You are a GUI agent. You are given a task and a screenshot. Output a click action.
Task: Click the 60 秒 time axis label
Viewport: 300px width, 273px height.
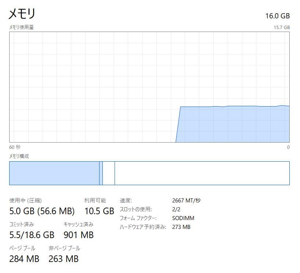14,147
